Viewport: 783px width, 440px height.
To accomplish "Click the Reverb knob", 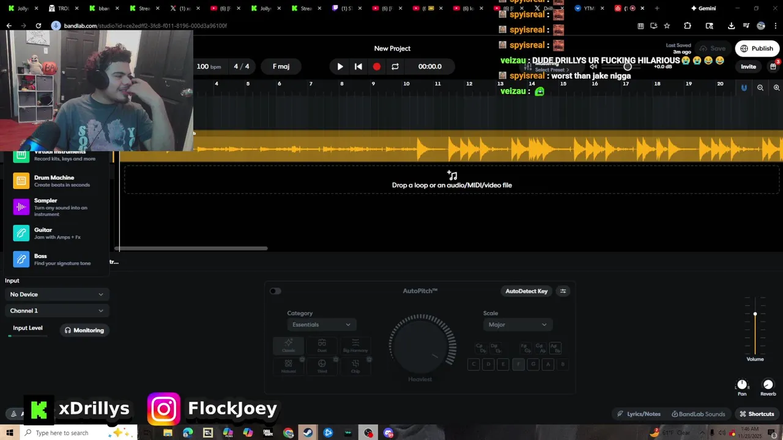I will click(768, 384).
